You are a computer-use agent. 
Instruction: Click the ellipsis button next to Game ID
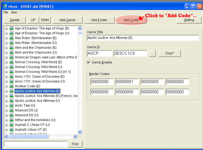152,53
